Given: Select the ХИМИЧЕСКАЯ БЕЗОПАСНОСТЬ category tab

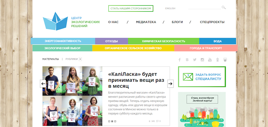Looking at the screenshot, I should 163,41.
